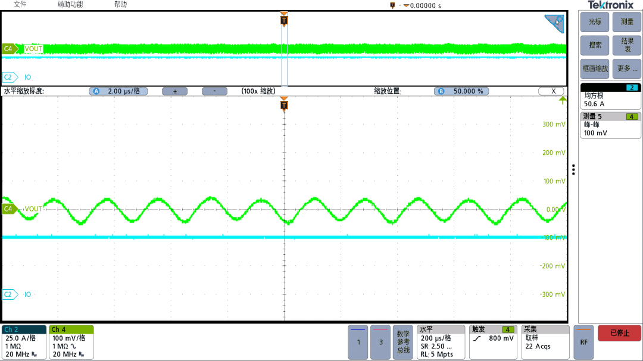Add reference waveform with button 1
The height and width of the screenshot is (361, 643).
358,342
